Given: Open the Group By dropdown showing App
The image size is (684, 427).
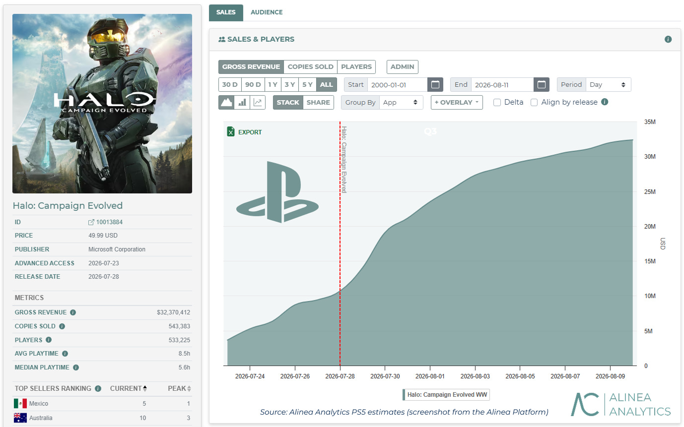Looking at the screenshot, I should coord(401,103).
